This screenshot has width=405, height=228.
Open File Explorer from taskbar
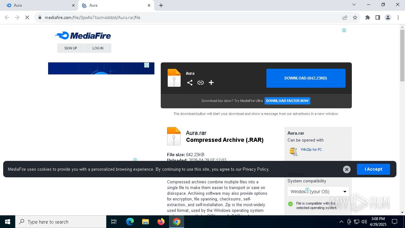point(146,222)
